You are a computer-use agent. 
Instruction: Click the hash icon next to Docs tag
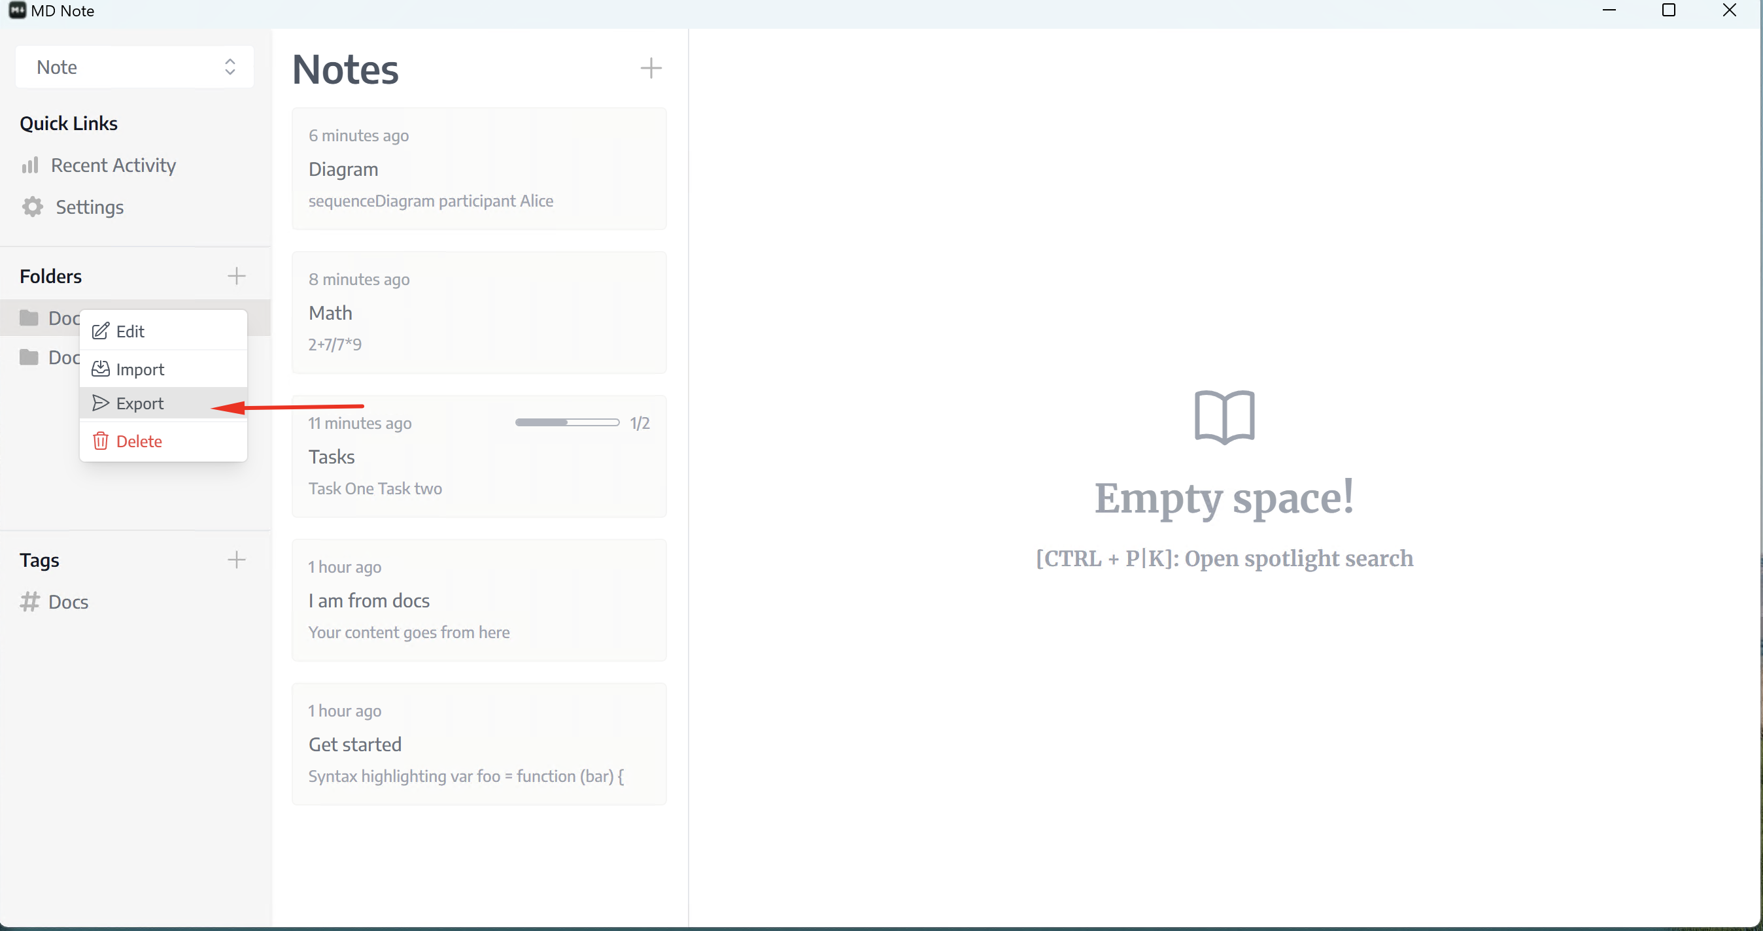[x=29, y=601]
